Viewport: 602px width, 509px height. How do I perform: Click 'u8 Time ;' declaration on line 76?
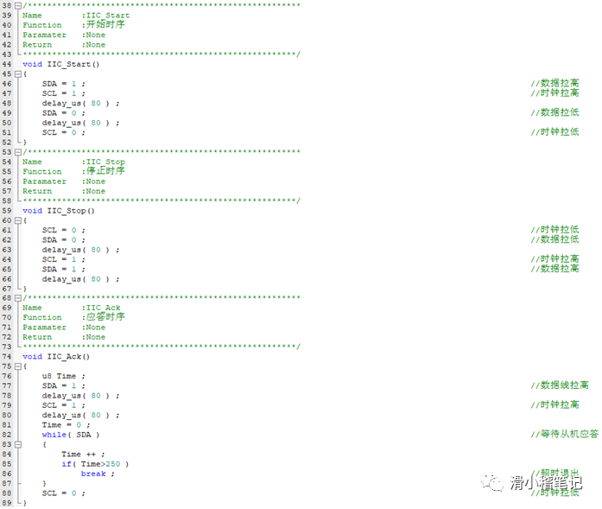[64, 376]
